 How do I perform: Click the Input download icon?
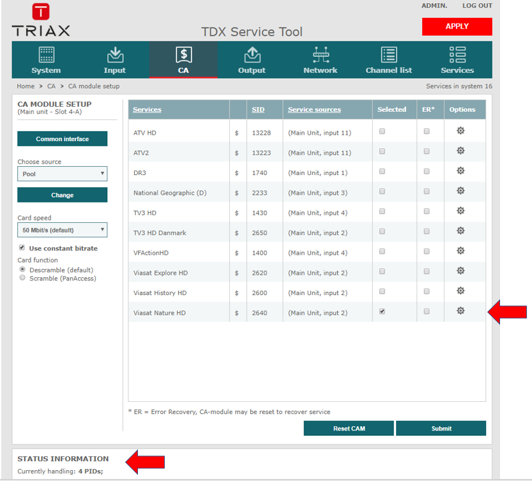point(115,55)
